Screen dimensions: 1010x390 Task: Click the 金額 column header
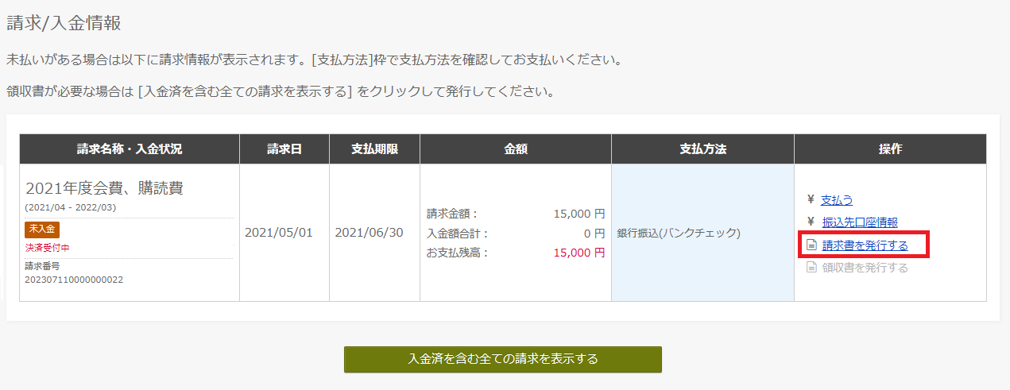coord(516,149)
